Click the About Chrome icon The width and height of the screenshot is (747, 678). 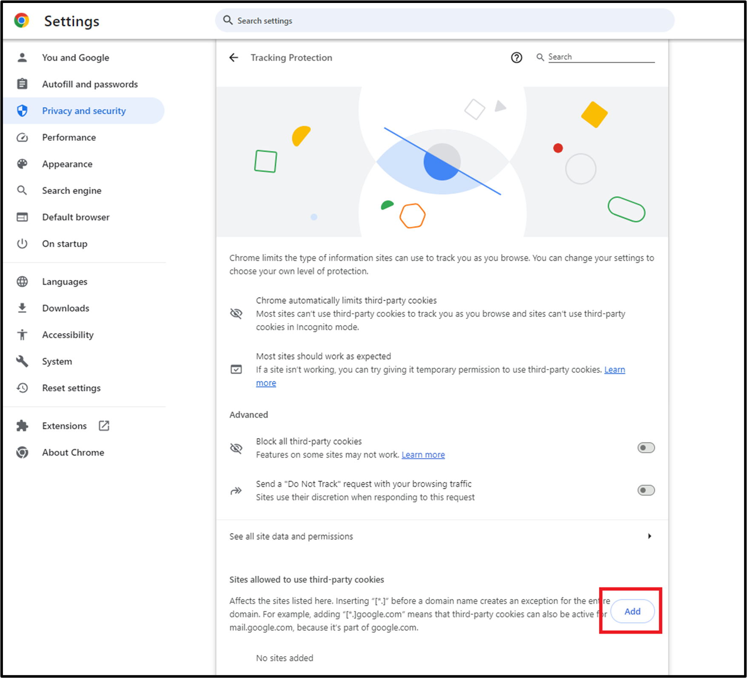pos(22,453)
